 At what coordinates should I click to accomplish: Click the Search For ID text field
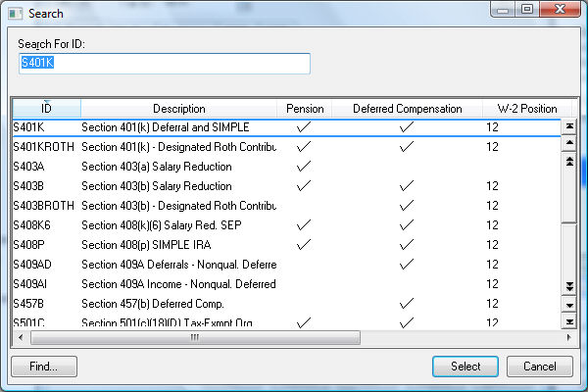[x=165, y=64]
